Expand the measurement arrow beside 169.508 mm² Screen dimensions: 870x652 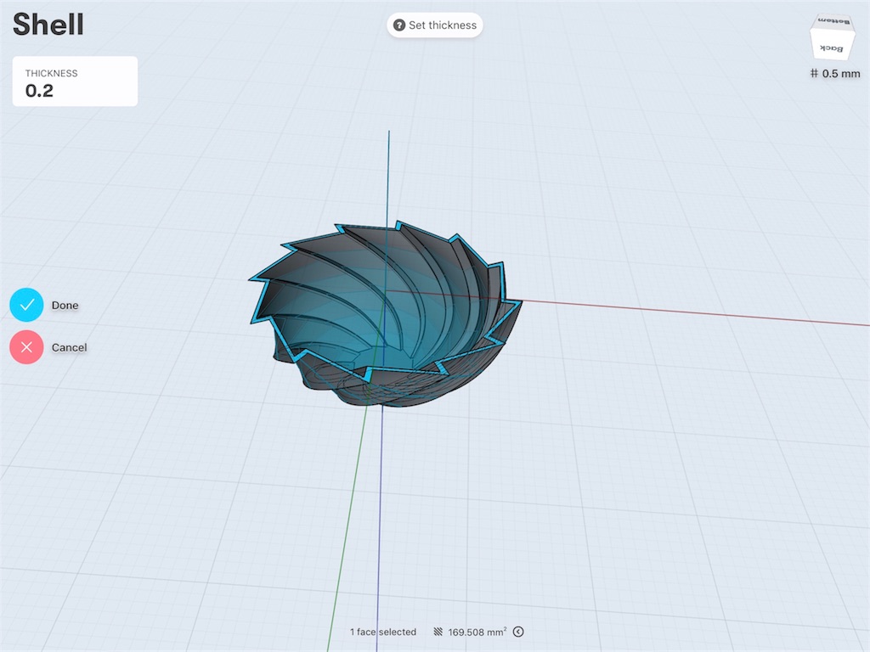[x=518, y=632]
